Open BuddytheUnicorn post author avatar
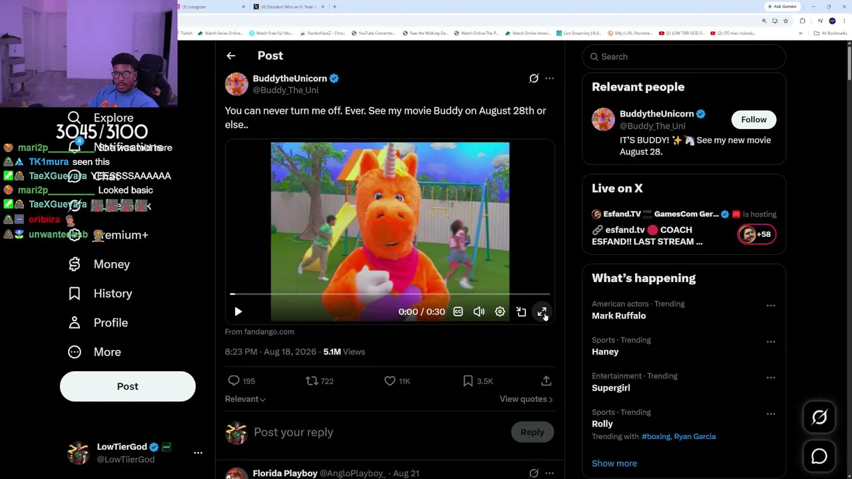852x479 pixels. pos(236,84)
